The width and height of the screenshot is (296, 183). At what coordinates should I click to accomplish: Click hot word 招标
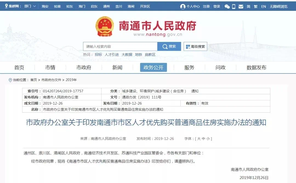point(98,55)
